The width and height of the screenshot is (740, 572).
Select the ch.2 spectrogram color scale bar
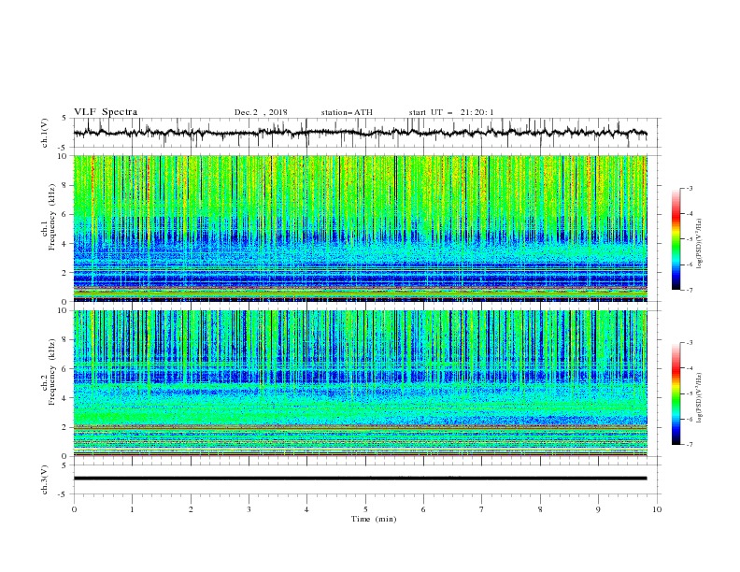click(x=676, y=393)
